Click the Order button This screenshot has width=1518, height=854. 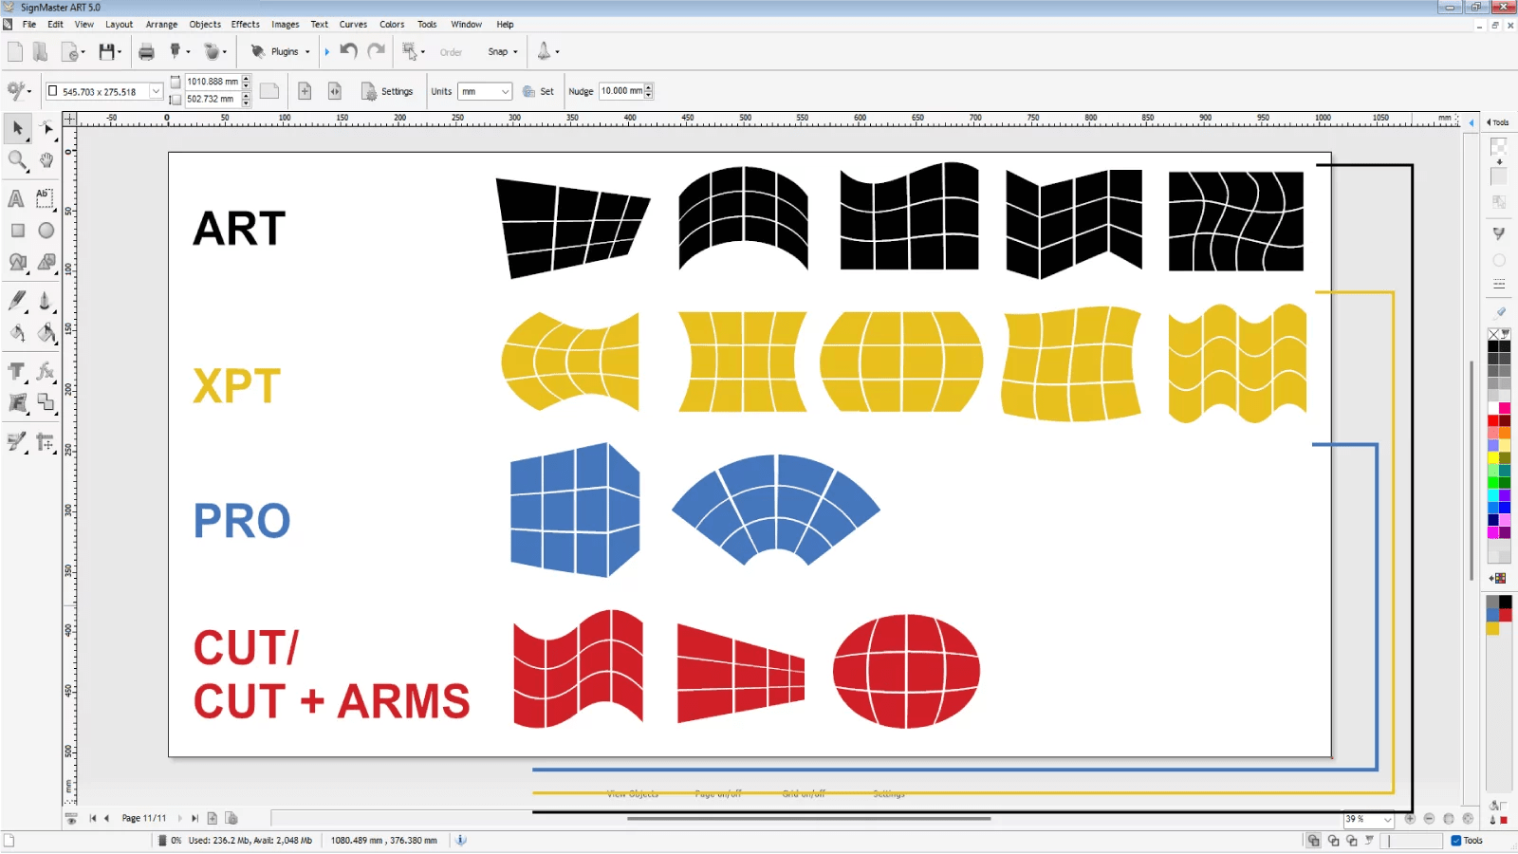click(x=451, y=52)
